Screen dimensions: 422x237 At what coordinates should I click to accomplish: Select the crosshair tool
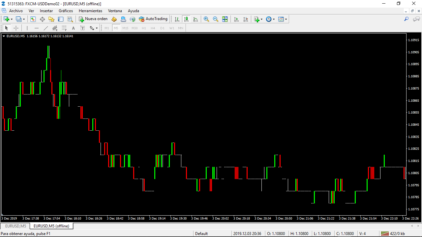point(16,28)
